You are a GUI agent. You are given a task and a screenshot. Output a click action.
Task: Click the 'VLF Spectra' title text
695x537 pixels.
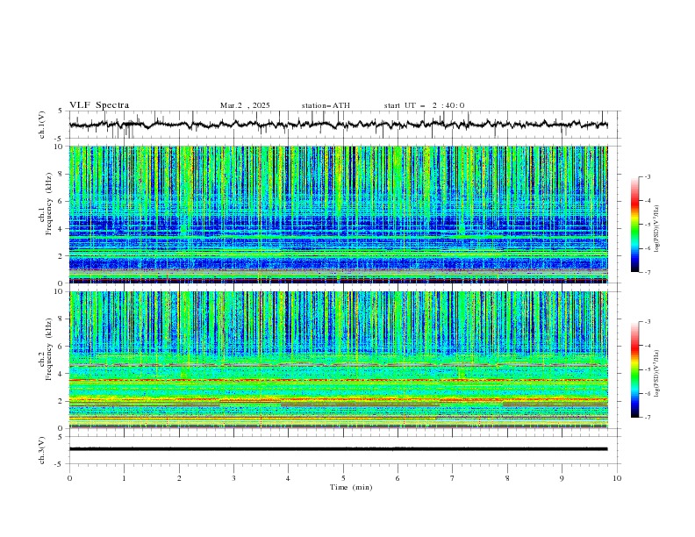pyautogui.click(x=99, y=105)
